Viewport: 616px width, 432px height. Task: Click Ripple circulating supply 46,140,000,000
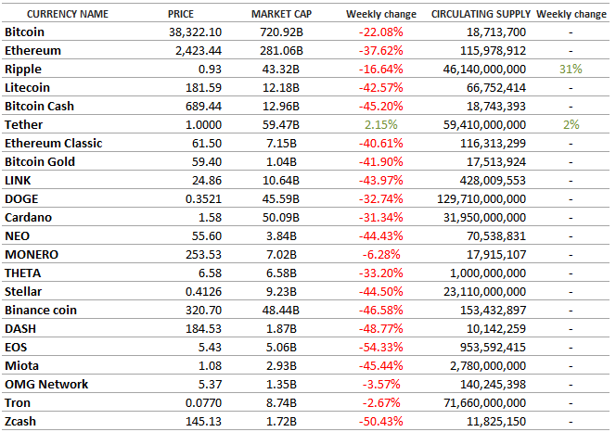[x=484, y=70]
